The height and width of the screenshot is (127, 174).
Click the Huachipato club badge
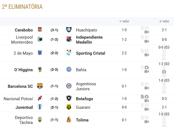tap(69, 30)
